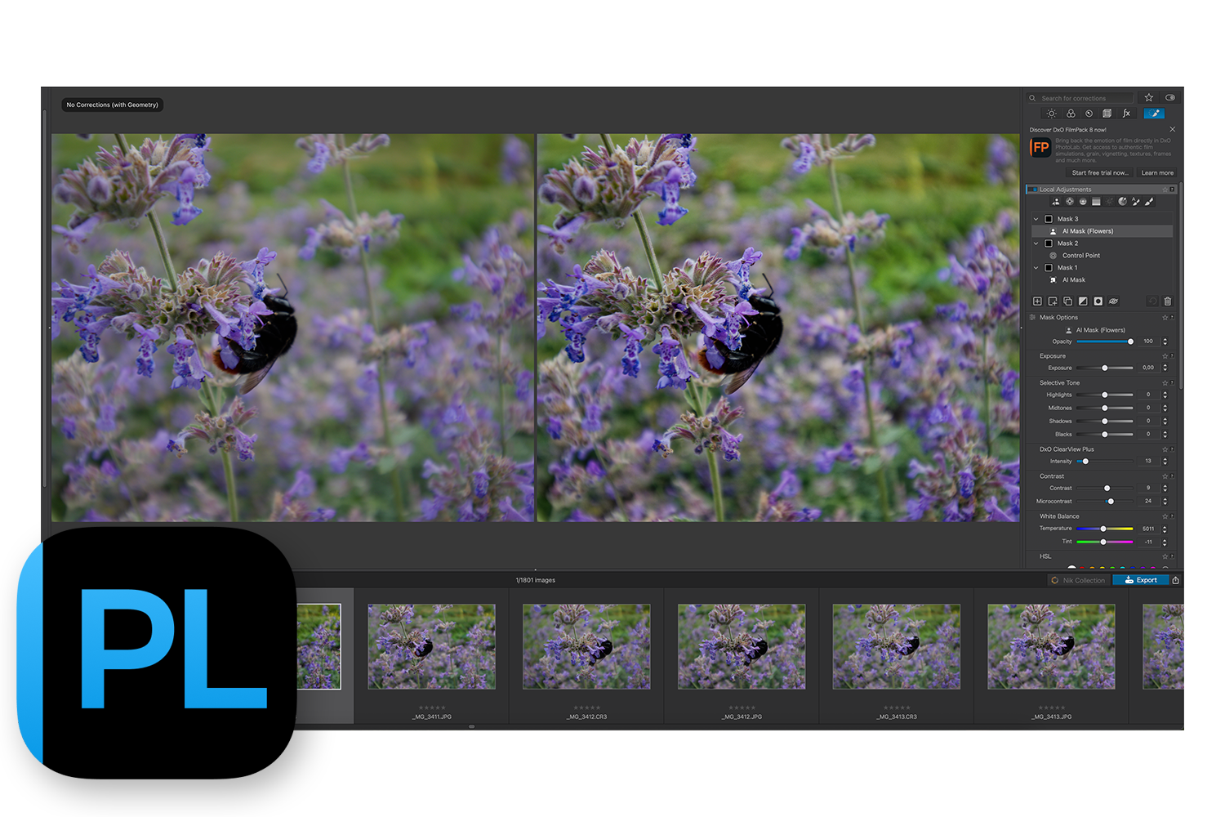Click the No Corrections (with Geometry) label
The height and width of the screenshot is (817, 1225).
click(x=113, y=105)
